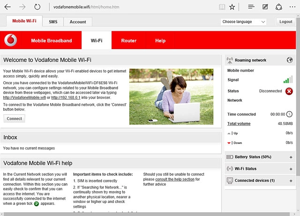Click the browser refresh icon
This screenshot has height=216, width=300.
(x=37, y=7)
